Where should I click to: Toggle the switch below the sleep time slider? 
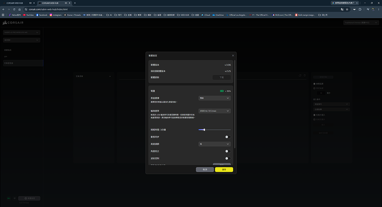pyautogui.click(x=228, y=137)
